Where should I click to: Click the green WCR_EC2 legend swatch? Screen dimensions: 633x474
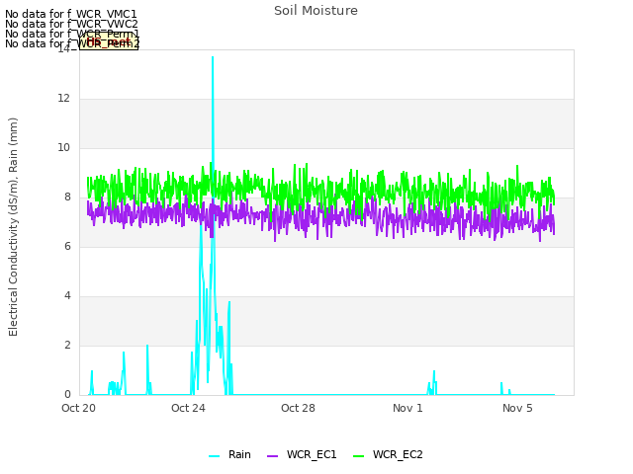coord(358,456)
